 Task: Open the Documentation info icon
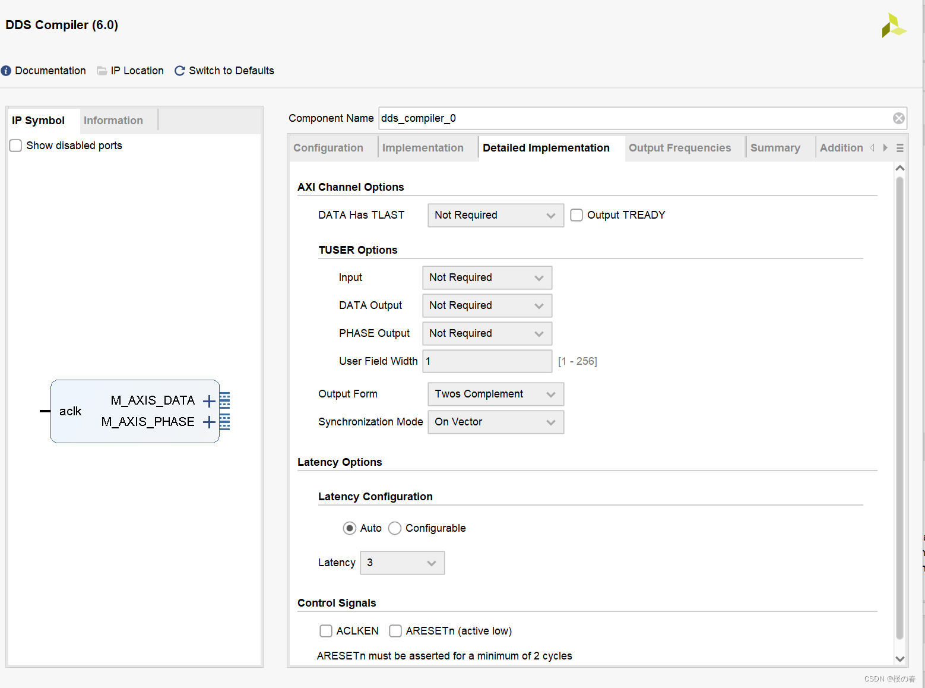[x=6, y=71]
